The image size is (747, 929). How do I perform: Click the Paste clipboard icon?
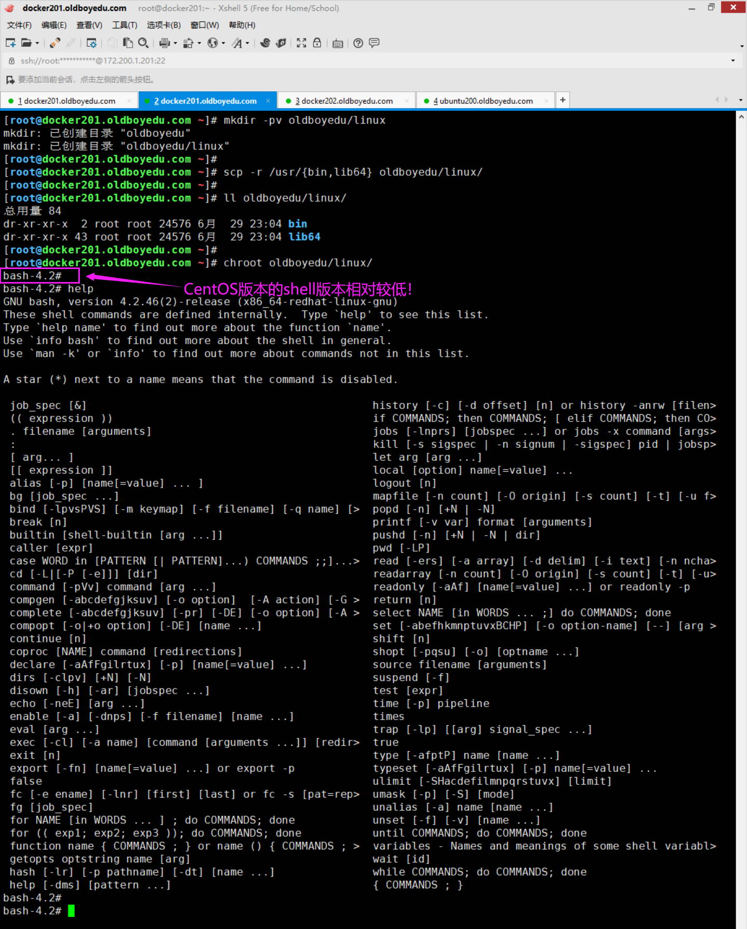[x=128, y=43]
